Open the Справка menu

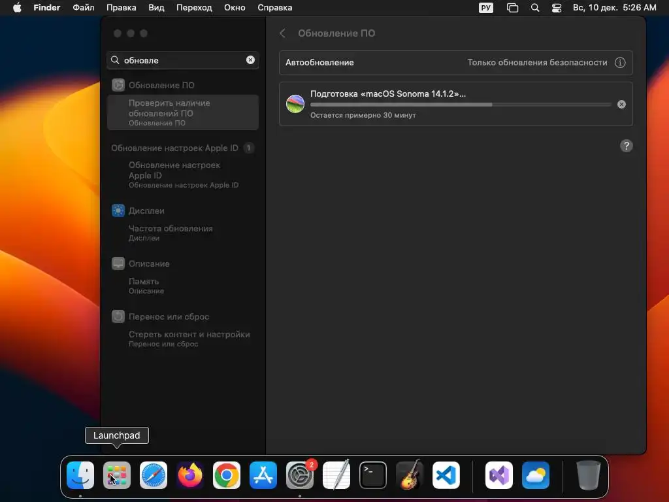click(275, 8)
